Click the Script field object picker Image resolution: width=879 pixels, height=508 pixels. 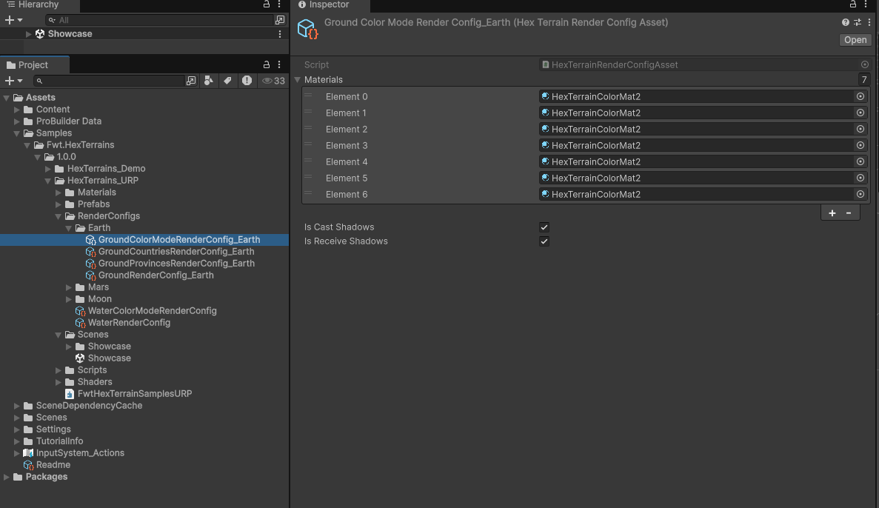(864, 64)
